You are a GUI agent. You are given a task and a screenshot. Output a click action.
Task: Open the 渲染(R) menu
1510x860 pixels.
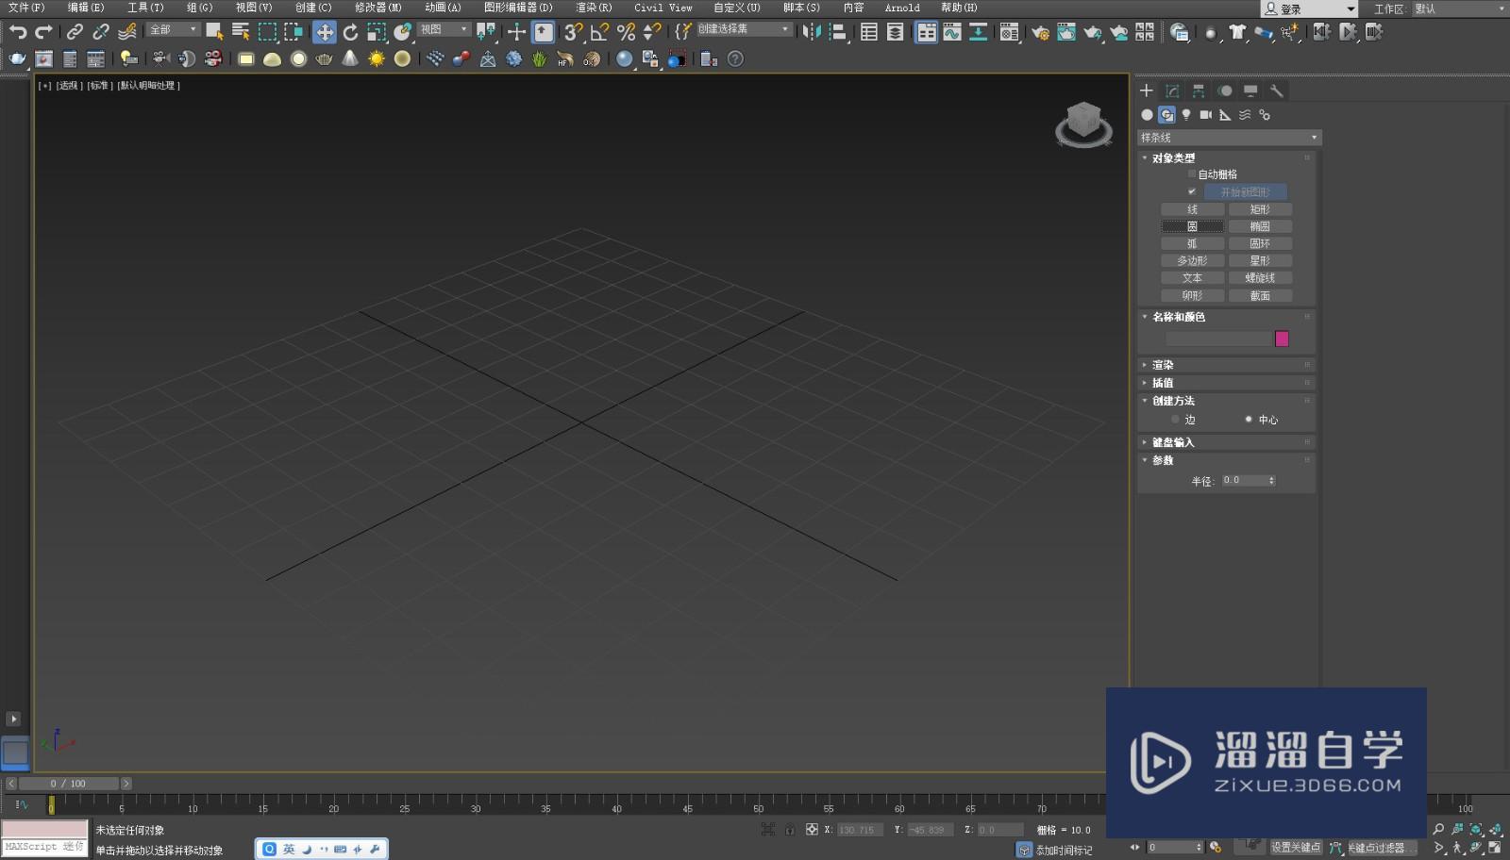click(594, 8)
